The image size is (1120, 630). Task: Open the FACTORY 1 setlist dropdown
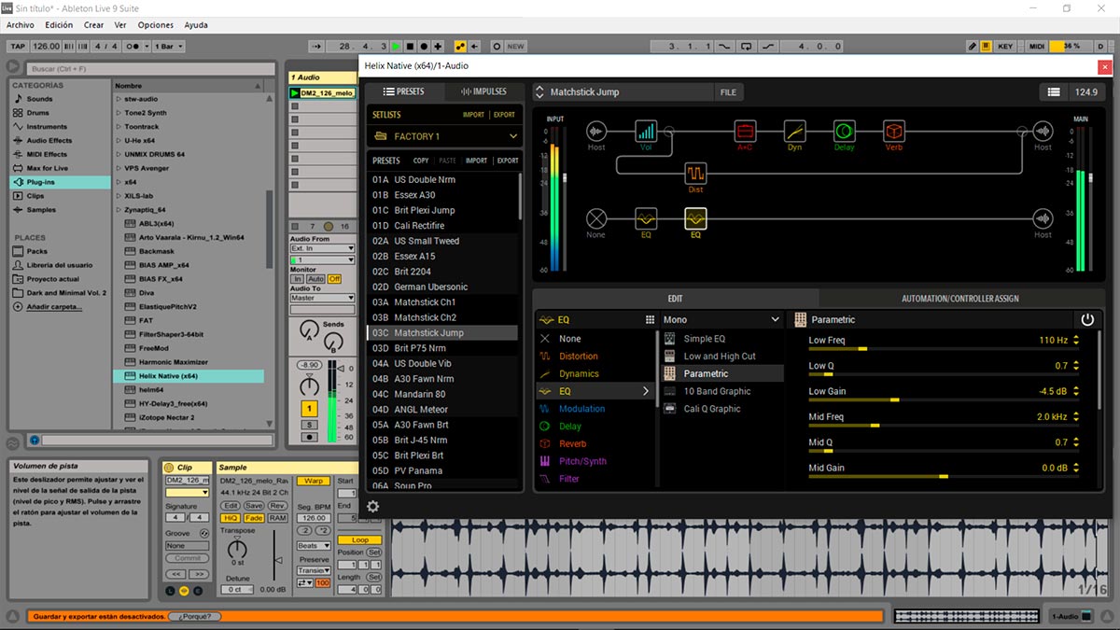[x=443, y=136]
